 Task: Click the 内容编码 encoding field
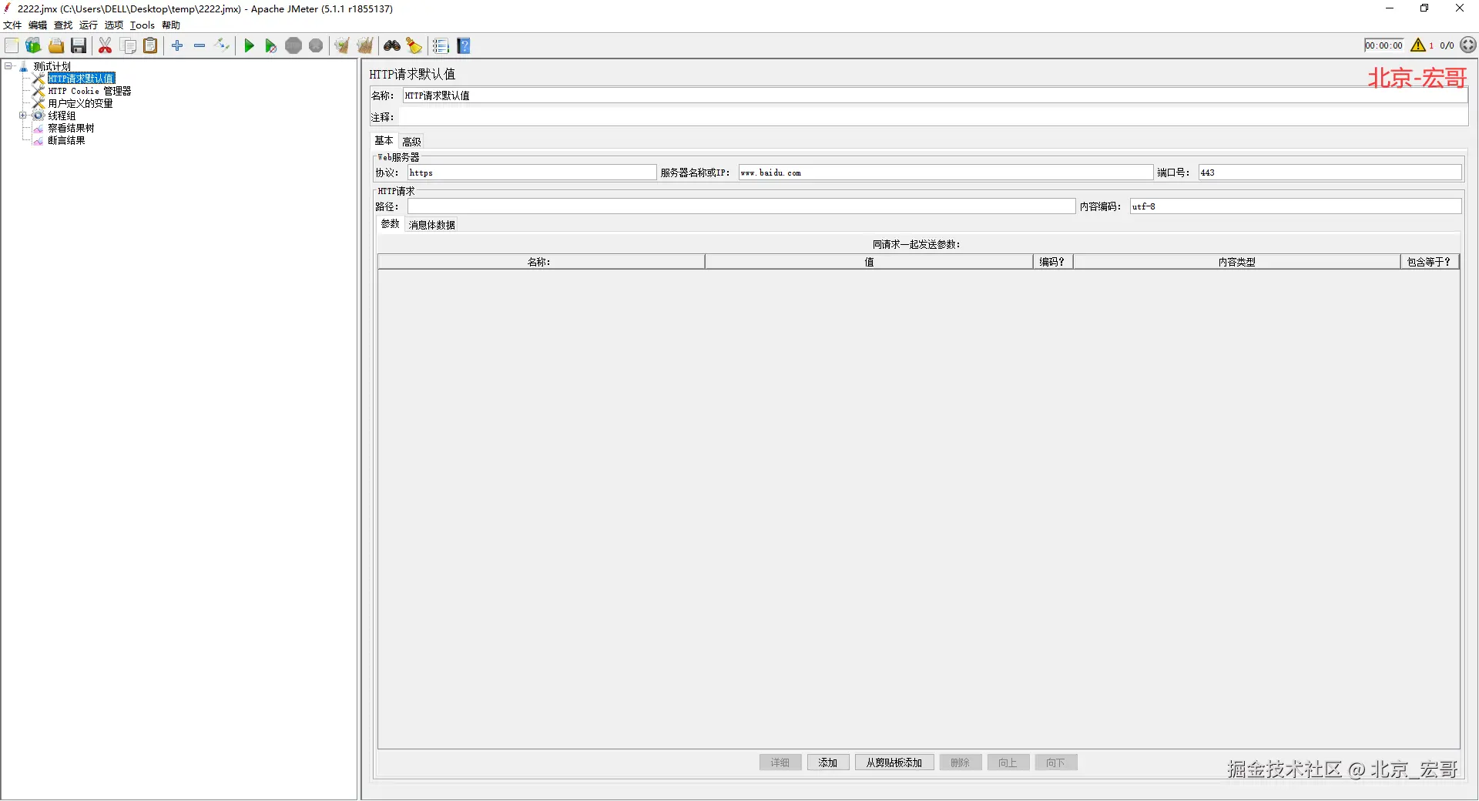tap(1296, 206)
